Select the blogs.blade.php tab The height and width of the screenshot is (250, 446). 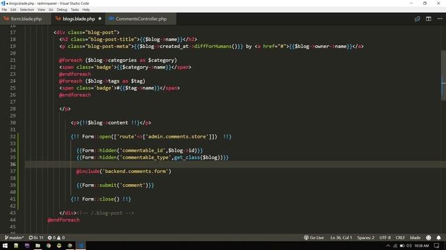coord(78,19)
